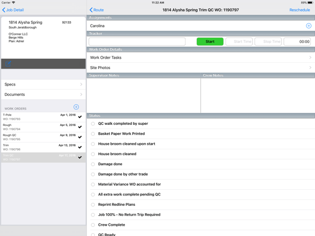Select the Rough work order from Apr 5

pos(43,127)
